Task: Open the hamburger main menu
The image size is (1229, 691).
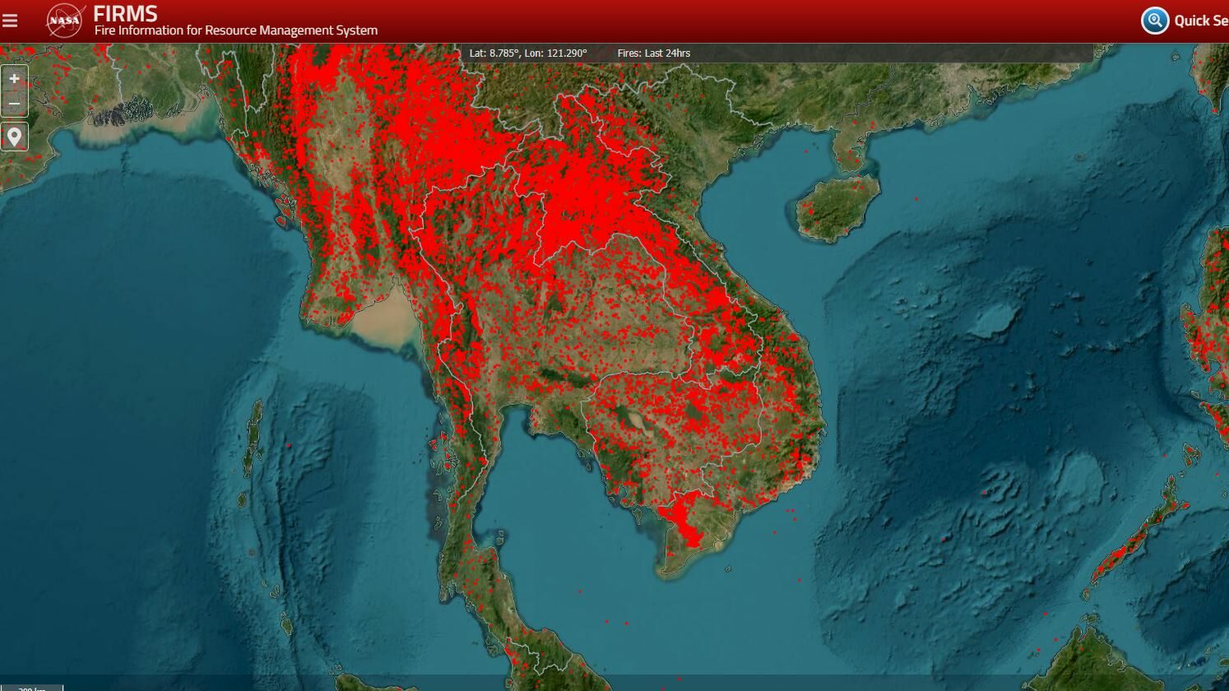Action: 10,21
